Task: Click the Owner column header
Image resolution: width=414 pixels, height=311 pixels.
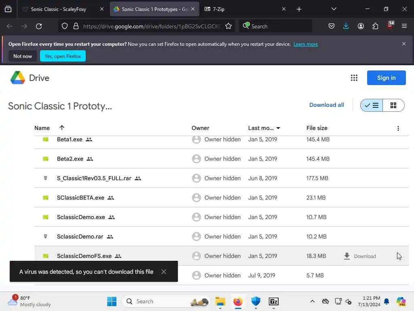Action: (x=201, y=128)
